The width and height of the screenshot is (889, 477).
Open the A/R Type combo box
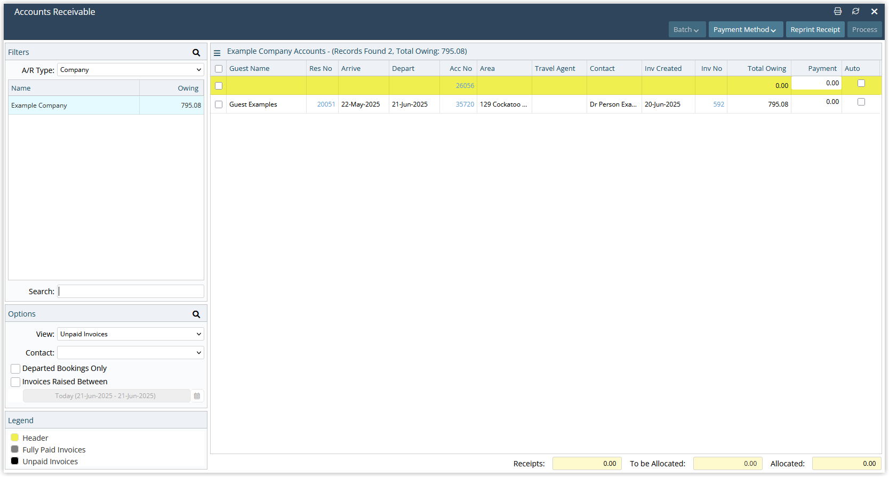coord(131,70)
